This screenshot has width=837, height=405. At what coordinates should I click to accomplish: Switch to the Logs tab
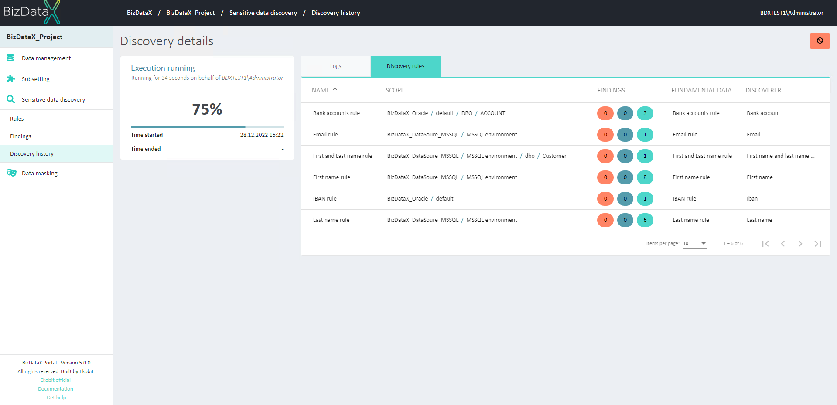tap(335, 66)
